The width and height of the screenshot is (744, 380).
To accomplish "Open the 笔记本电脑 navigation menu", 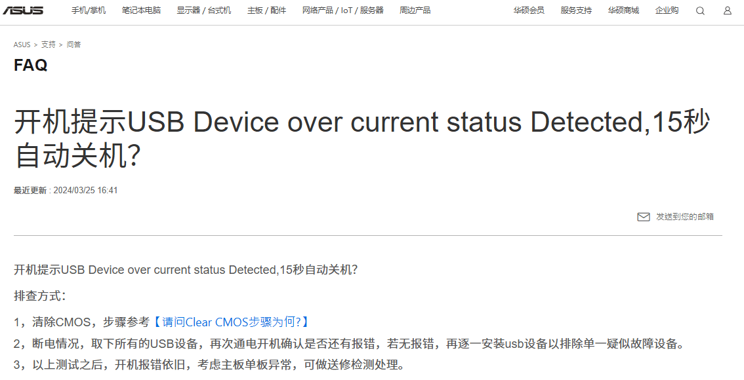I will 141,10.
